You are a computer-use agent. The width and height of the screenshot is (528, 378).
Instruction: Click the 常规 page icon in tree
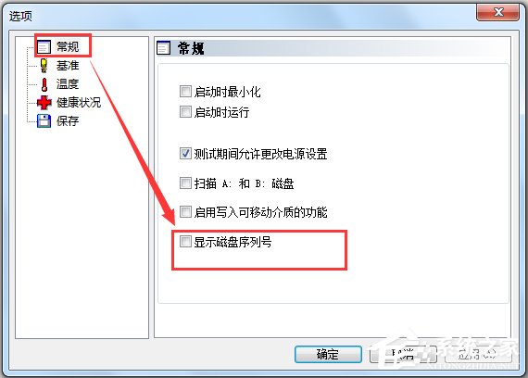[x=44, y=46]
